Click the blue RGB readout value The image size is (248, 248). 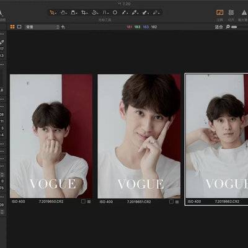(146, 27)
